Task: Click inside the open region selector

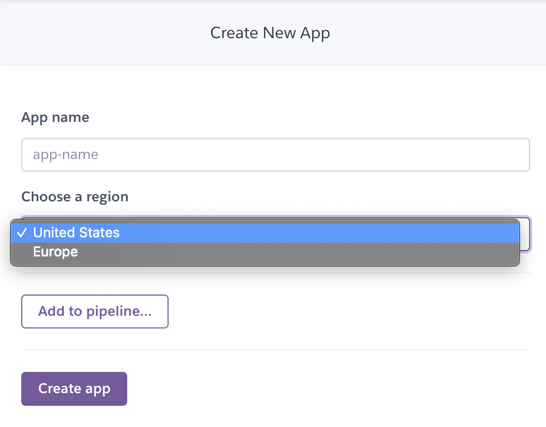Action: pos(265,242)
